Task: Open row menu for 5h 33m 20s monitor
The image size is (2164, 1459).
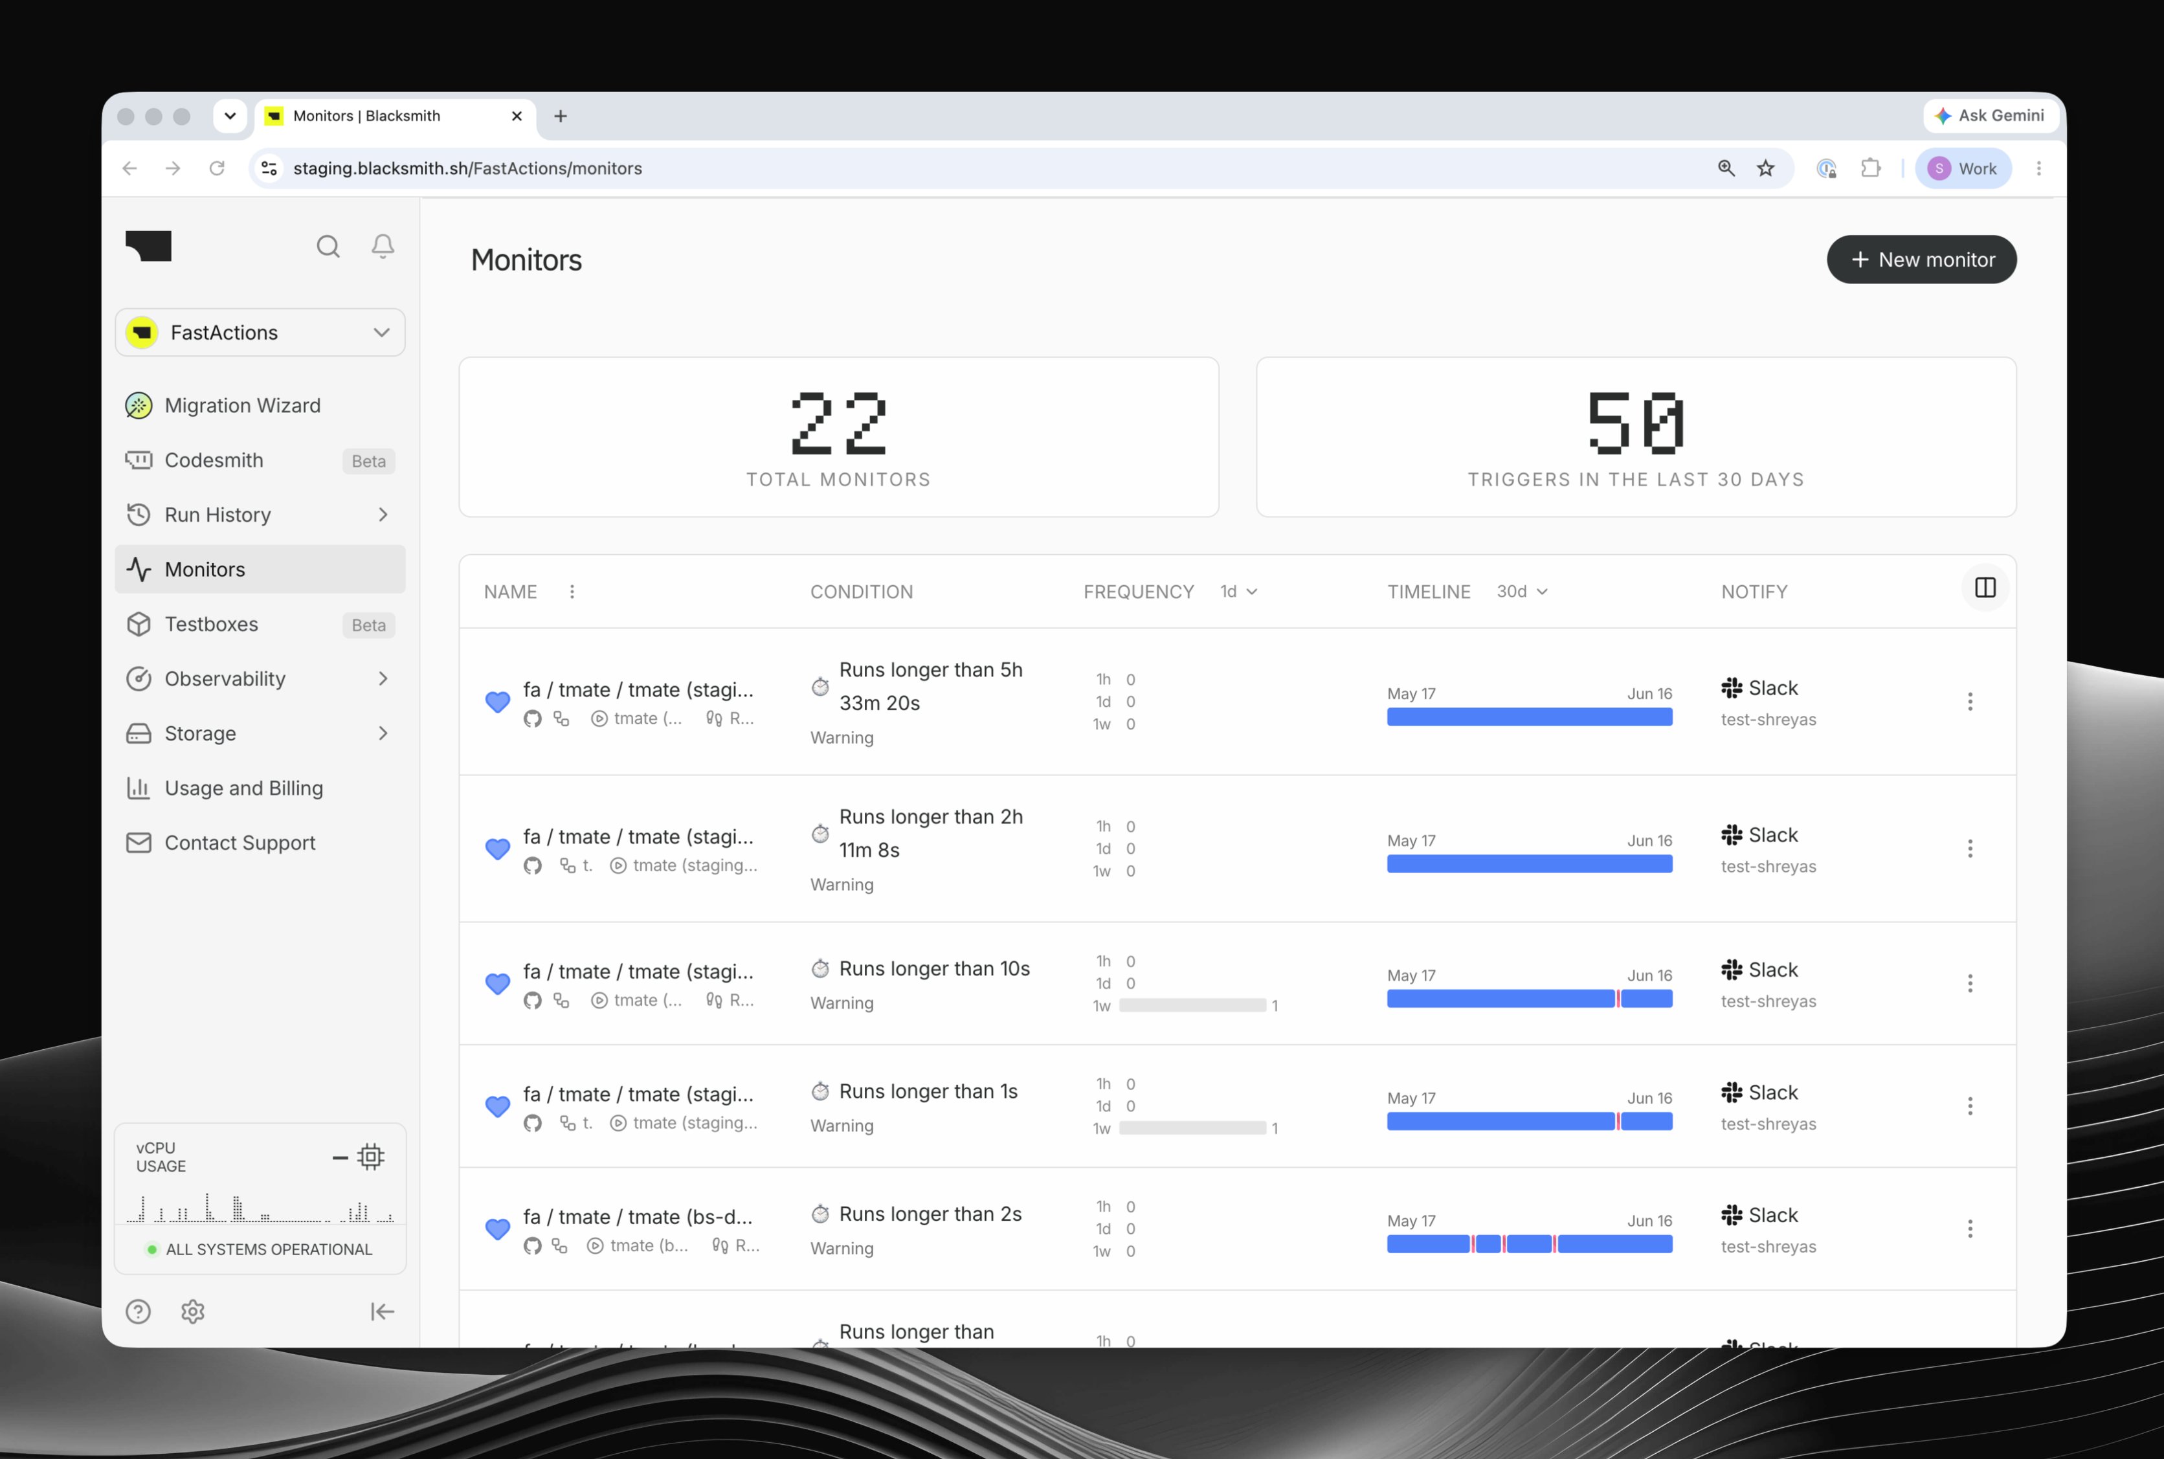Action: point(1970,702)
